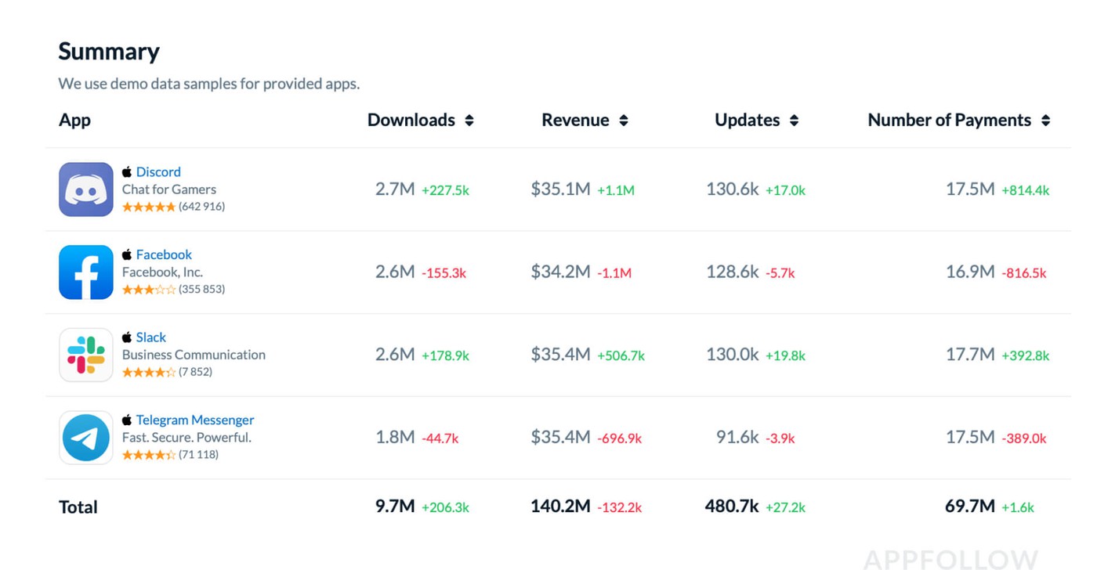Click the Total row label
This screenshot has width=1097, height=570.
(78, 507)
